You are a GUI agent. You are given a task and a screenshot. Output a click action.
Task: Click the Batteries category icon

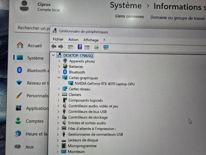click(x=65, y=67)
